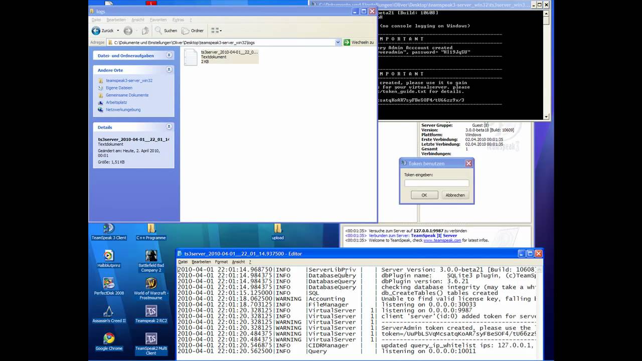Open Suchen search in the logs window
The image size is (642, 361).
tap(166, 31)
